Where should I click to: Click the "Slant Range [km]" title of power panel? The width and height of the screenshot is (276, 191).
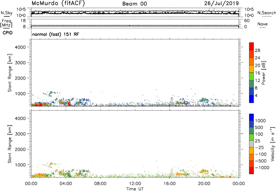10,73
